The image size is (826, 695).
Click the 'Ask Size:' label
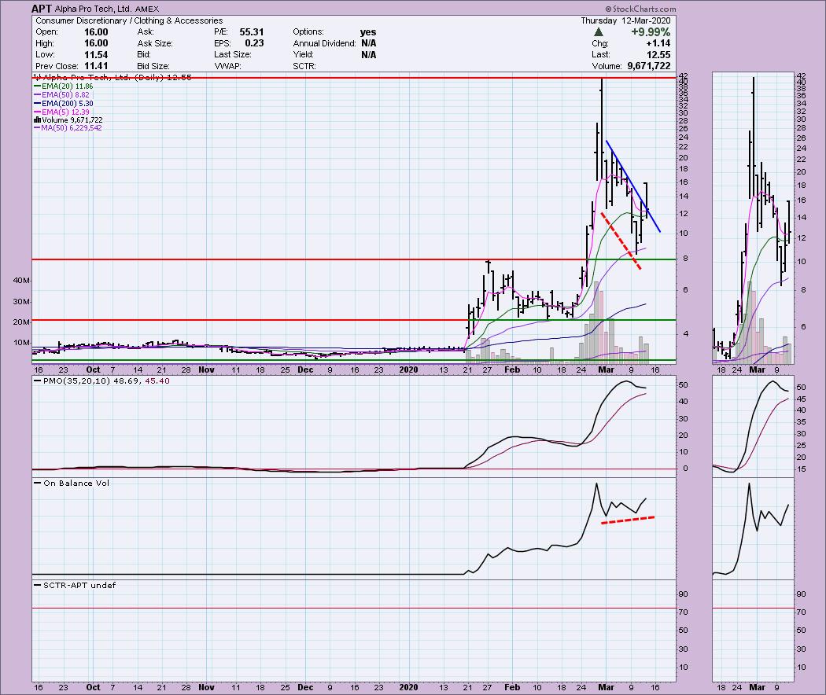tap(155, 43)
